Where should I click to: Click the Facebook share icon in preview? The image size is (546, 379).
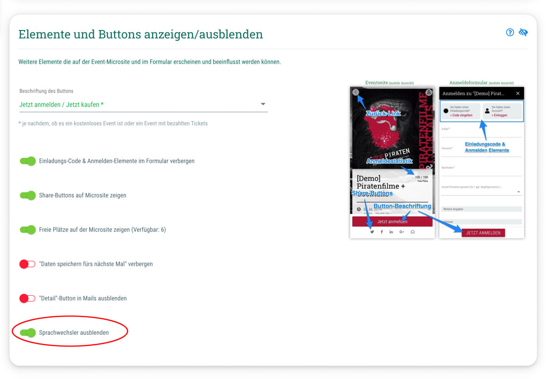[381, 232]
